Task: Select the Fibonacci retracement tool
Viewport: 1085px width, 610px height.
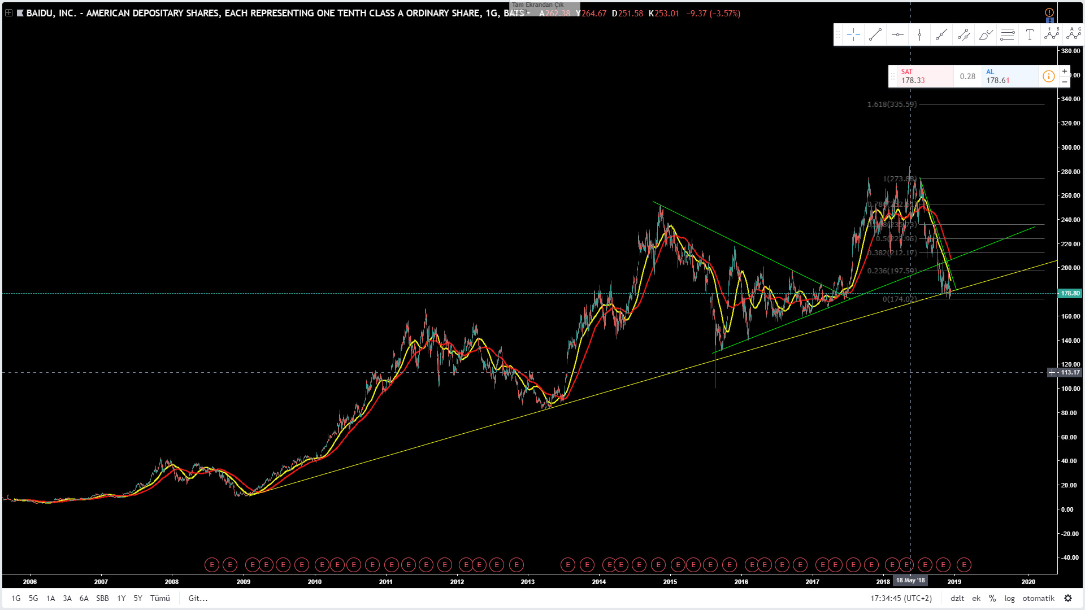Action: click(x=1008, y=35)
